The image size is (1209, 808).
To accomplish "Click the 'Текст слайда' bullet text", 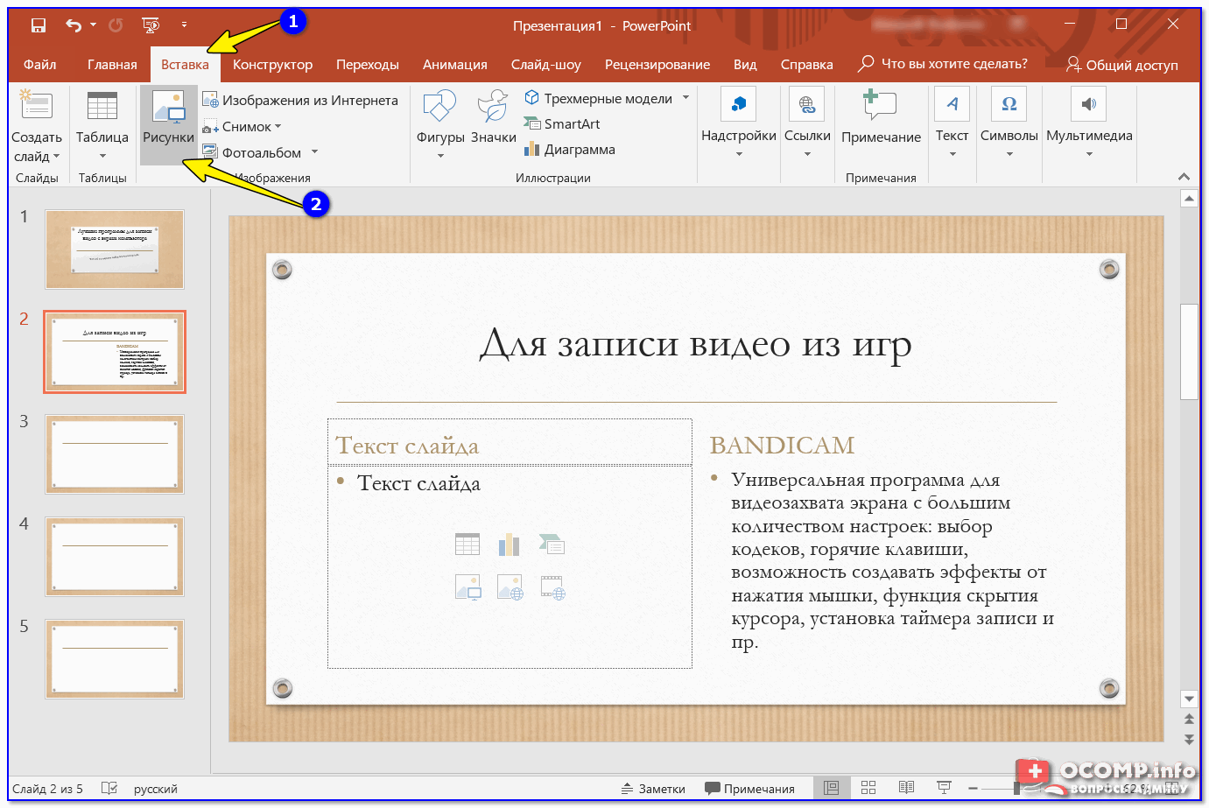I will [x=418, y=483].
